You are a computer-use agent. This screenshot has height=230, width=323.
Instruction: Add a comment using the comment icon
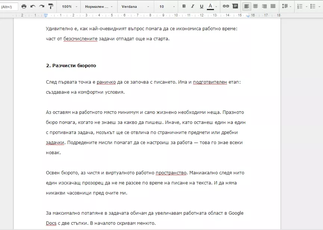(235, 6)
